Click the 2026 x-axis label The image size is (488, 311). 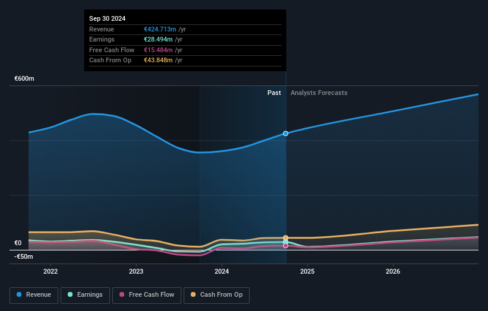click(x=393, y=271)
